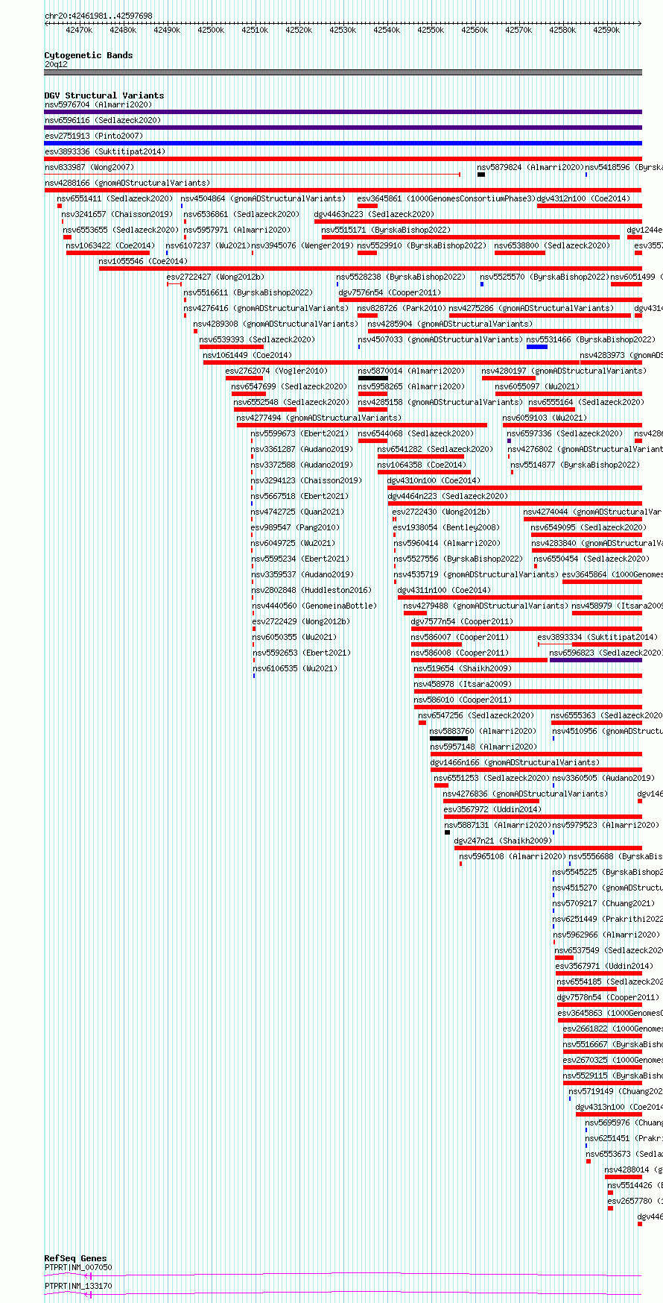The height and width of the screenshot is (1303, 663).
Task: Click the nsv6538800 (Sedlazeck2020) label
Action: 552,245
